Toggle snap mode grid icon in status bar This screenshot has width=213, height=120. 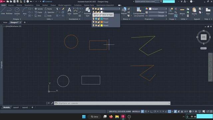(x=146, y=111)
